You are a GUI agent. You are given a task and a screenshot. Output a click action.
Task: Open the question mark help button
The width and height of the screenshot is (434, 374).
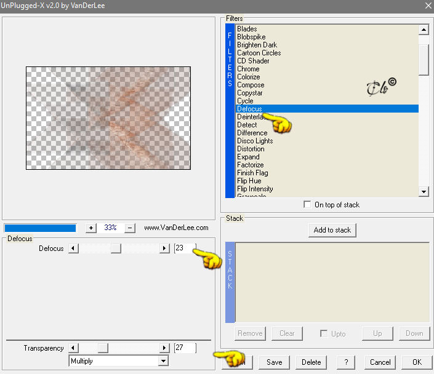[x=346, y=362]
